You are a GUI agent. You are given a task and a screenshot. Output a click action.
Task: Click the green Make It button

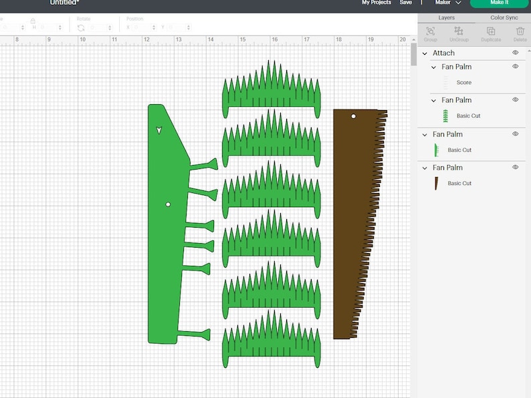[x=500, y=3]
